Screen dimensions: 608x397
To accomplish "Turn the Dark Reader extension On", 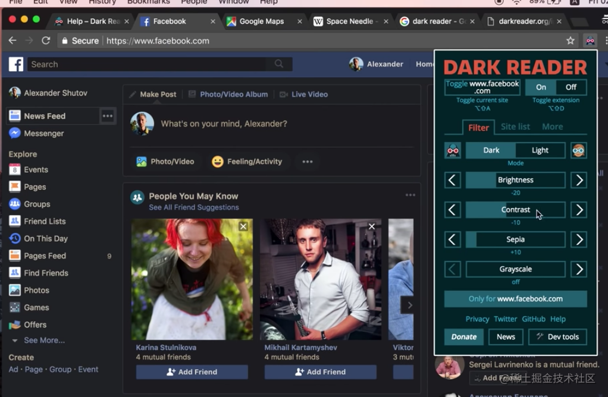I will pos(541,87).
